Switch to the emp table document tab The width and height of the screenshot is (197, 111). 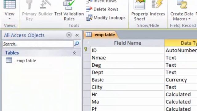(101, 35)
